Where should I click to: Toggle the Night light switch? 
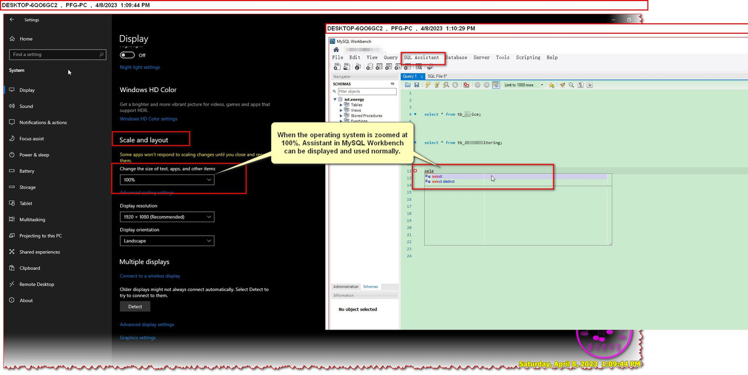click(x=127, y=55)
